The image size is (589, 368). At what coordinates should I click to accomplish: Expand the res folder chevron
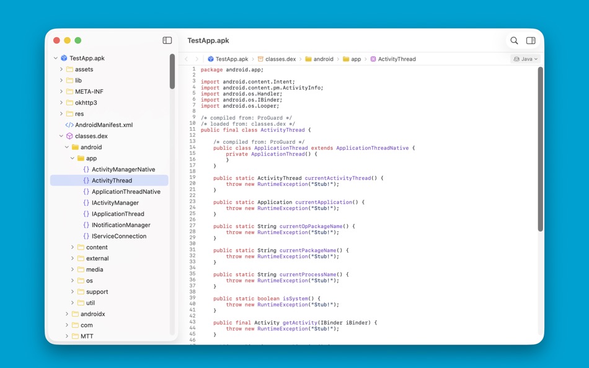click(x=61, y=114)
